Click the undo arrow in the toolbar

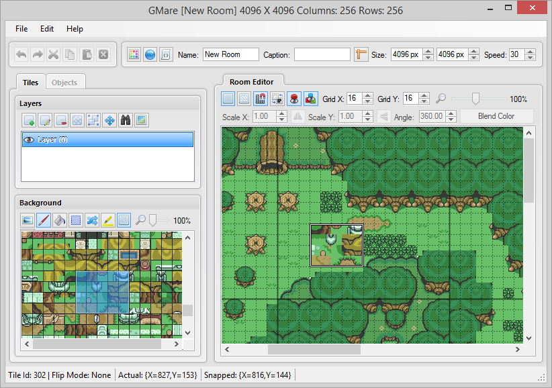21,54
